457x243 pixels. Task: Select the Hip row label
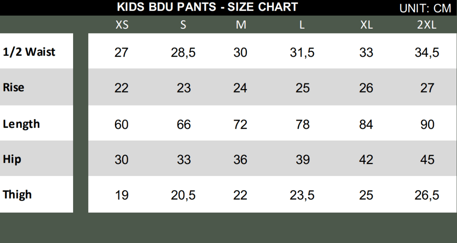[12, 159]
